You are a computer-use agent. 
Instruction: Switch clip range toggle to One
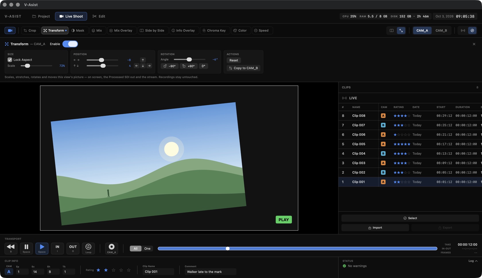point(147,248)
